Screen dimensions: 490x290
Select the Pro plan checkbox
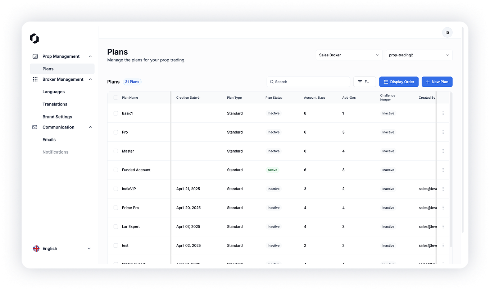click(116, 132)
